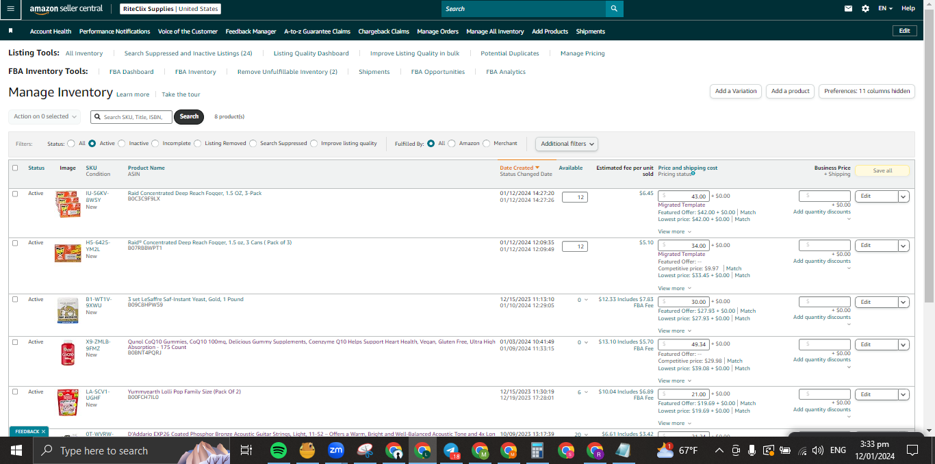Expand available quantity chevron for LeSaffre Yeast
This screenshot has width=935, height=464.
pos(586,300)
